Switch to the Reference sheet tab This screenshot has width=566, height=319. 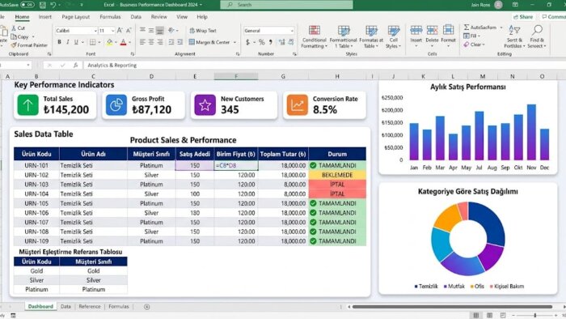point(90,306)
